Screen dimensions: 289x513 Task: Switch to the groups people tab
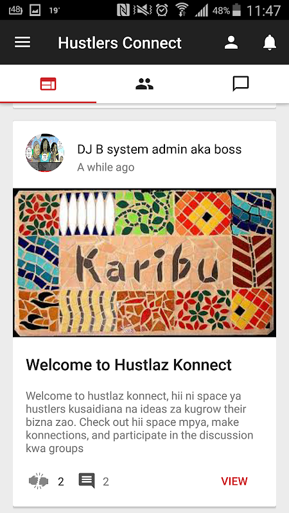click(x=144, y=84)
